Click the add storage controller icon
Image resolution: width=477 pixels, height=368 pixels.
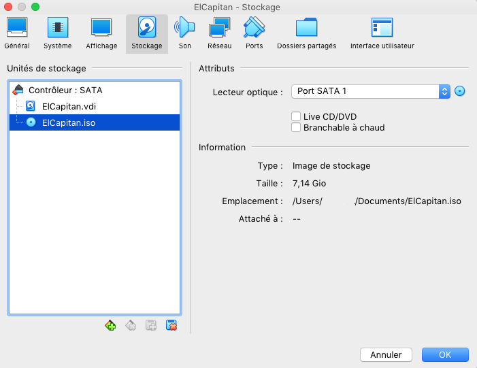coord(110,325)
